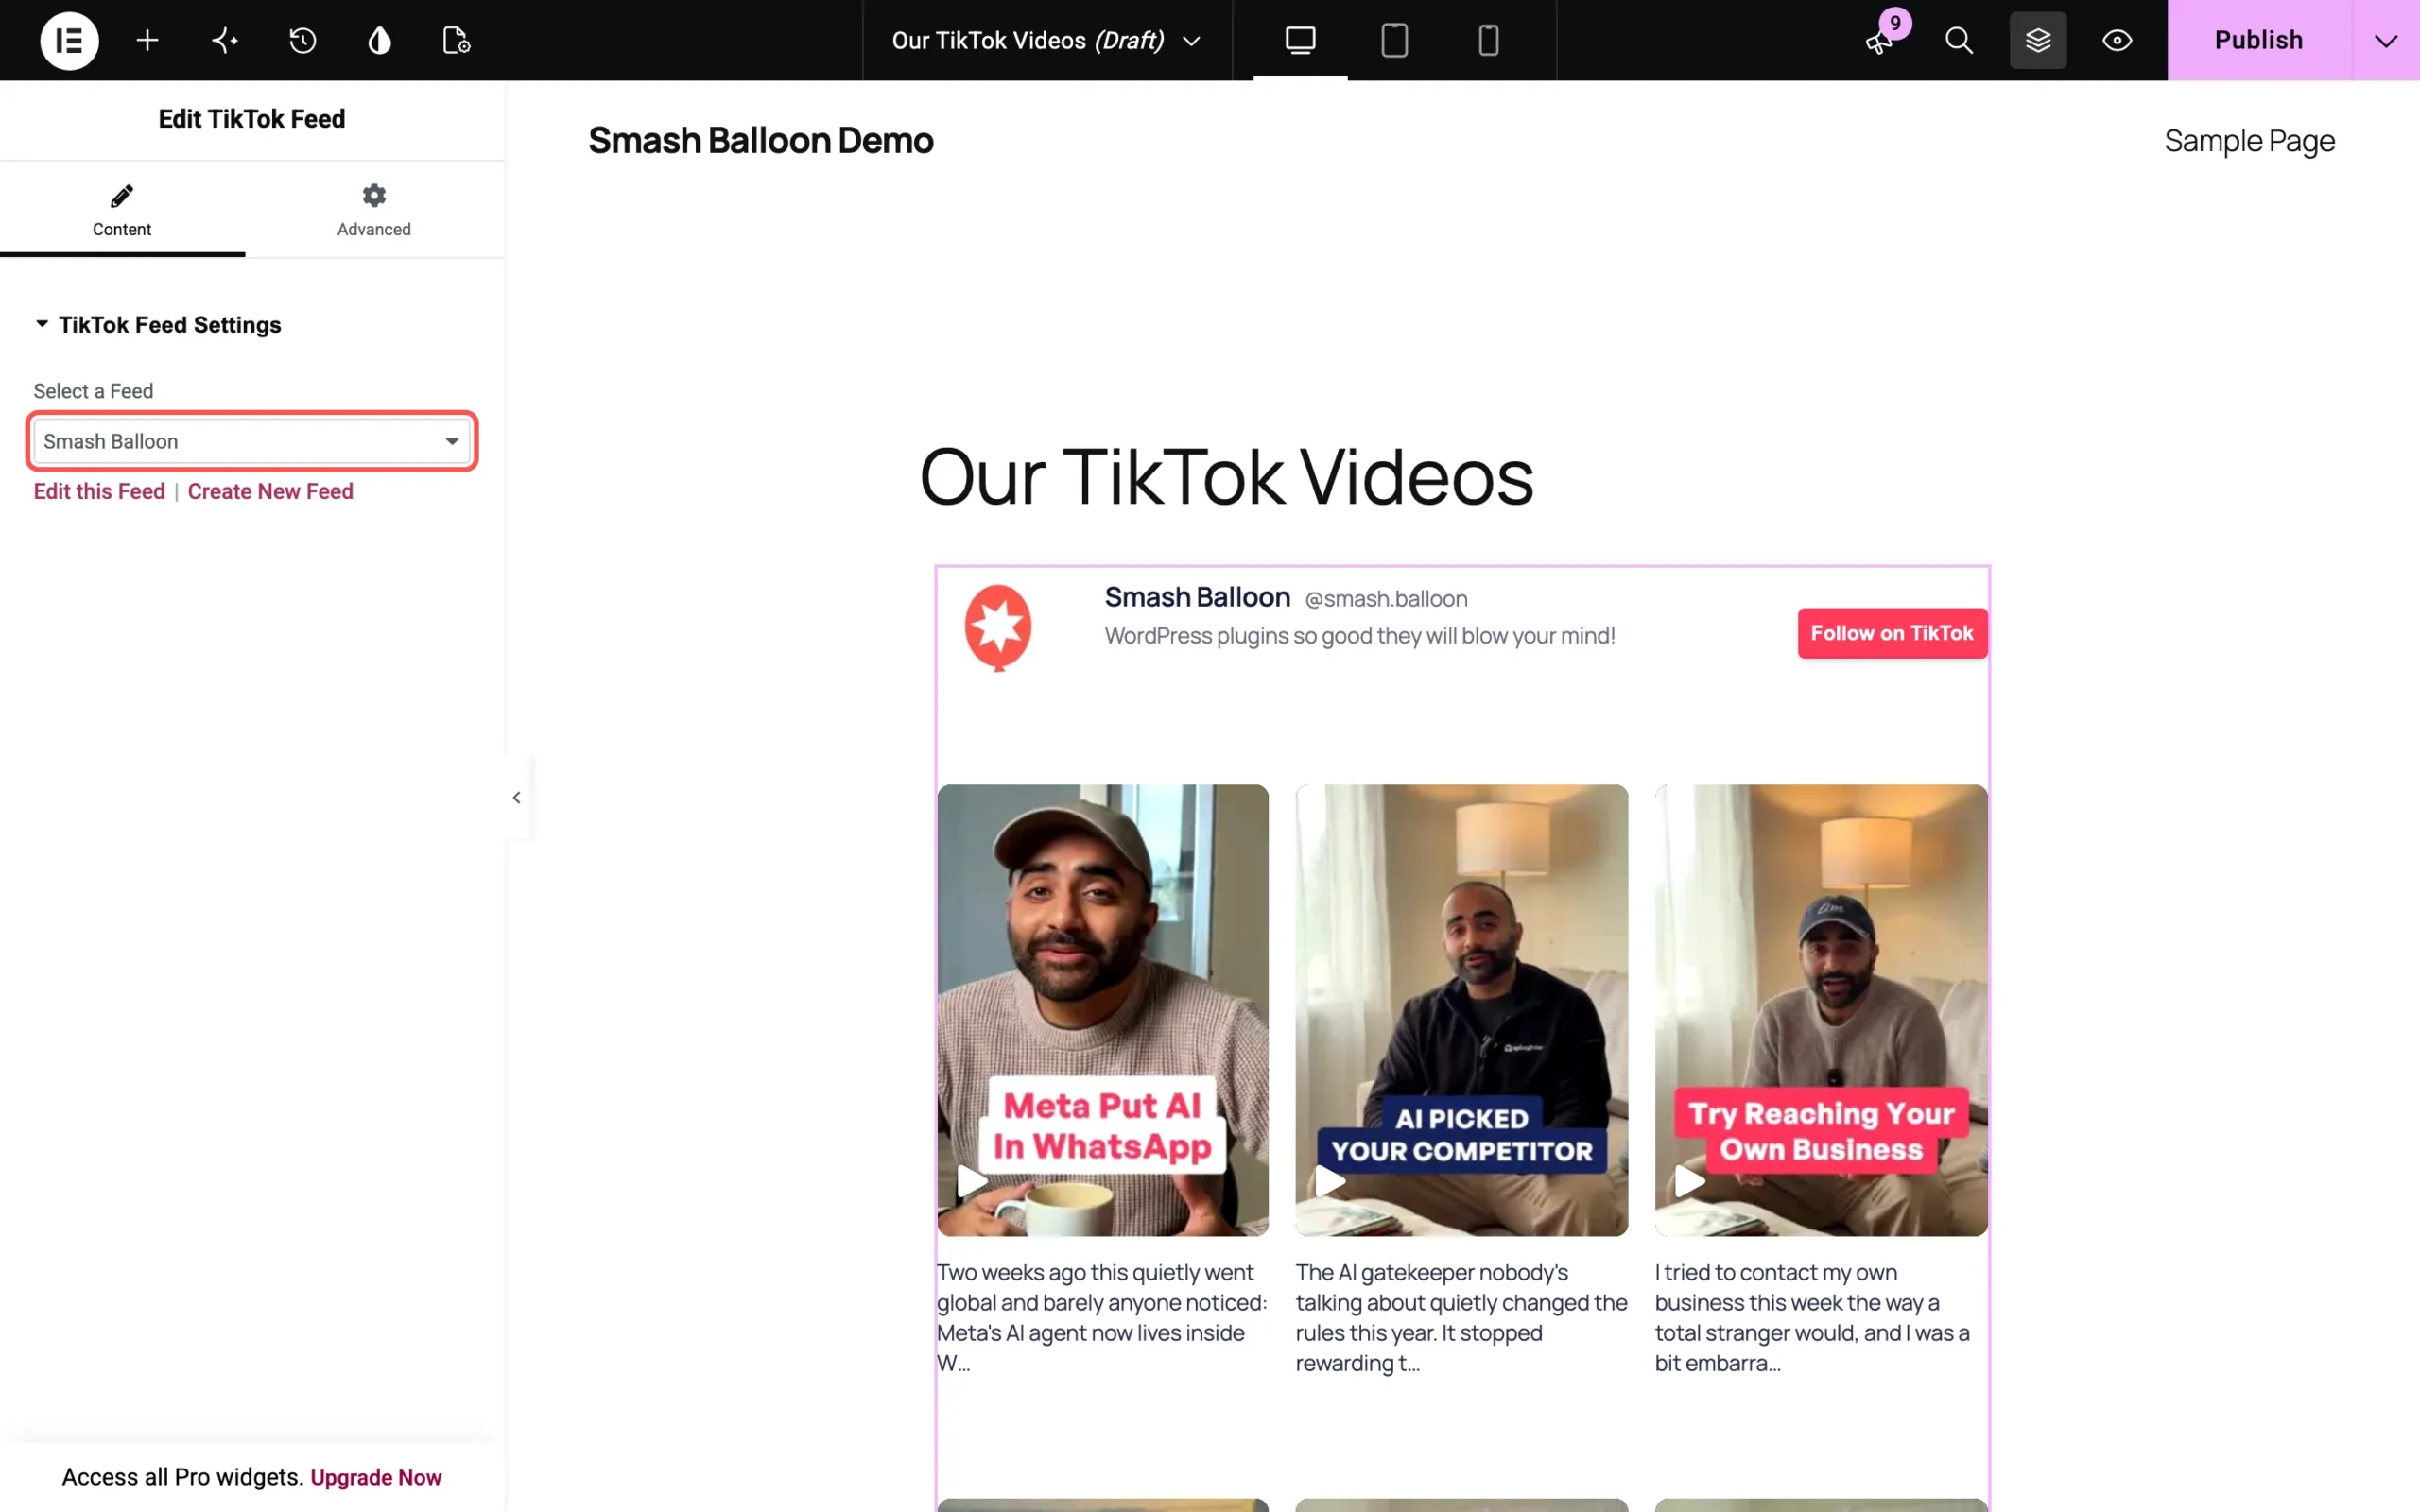Open the add element plus icon
The image size is (2420, 1512).
[x=147, y=40]
